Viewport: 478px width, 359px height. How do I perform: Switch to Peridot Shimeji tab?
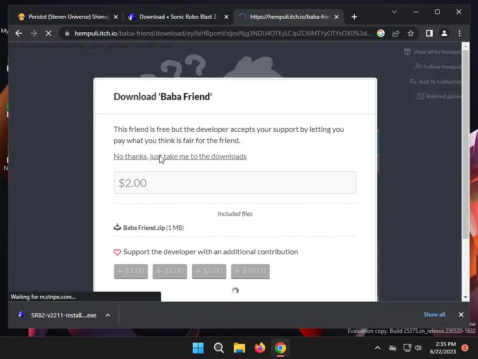[x=68, y=17]
